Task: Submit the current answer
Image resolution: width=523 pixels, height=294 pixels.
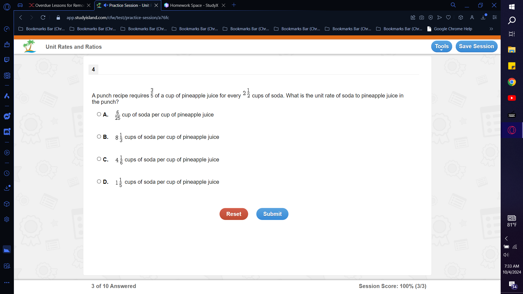Action: coord(272,214)
